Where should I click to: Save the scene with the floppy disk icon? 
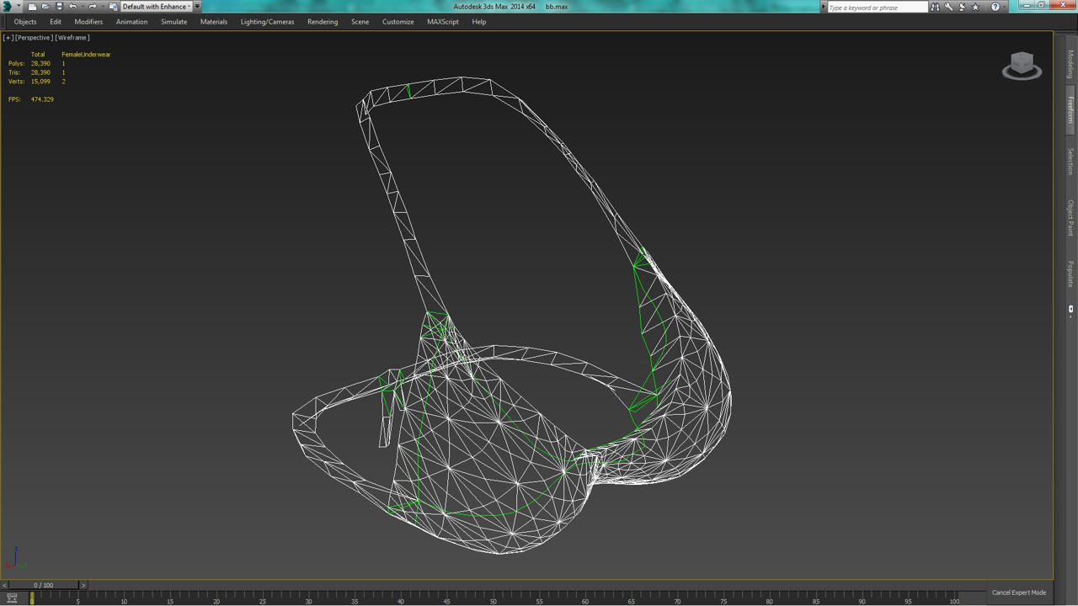click(x=59, y=7)
